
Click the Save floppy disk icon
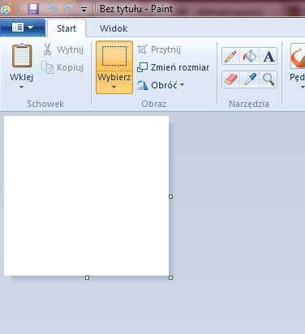(x=33, y=9)
